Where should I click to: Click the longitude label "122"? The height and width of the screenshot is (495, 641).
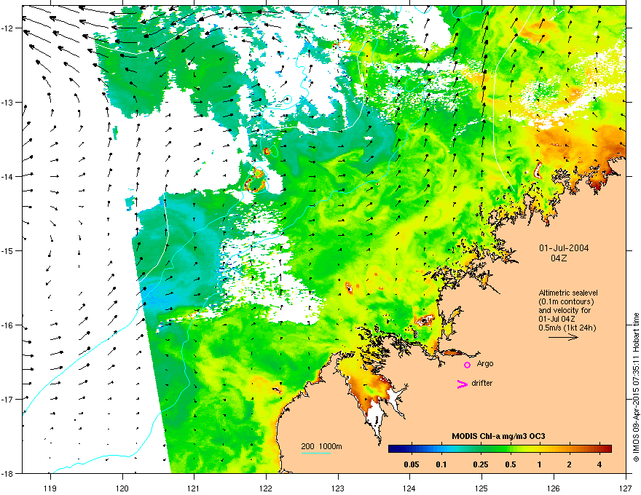click(266, 488)
